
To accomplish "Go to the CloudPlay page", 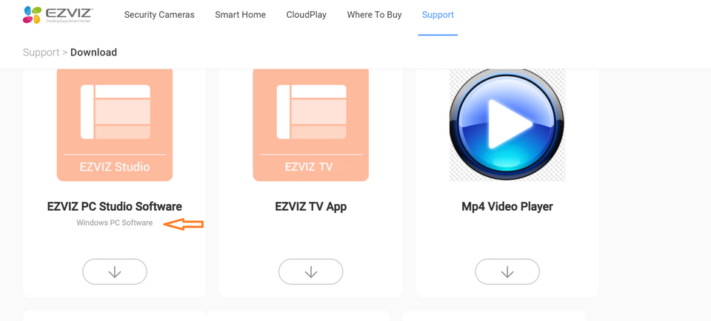I will click(x=307, y=15).
